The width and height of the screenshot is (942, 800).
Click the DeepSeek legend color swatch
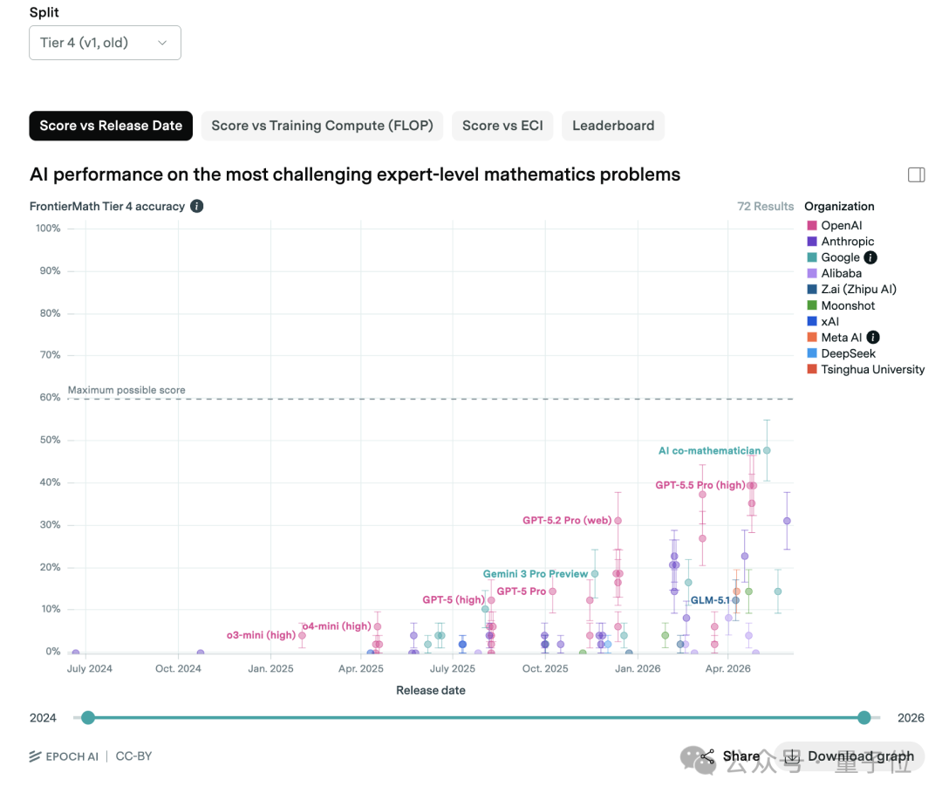[812, 353]
